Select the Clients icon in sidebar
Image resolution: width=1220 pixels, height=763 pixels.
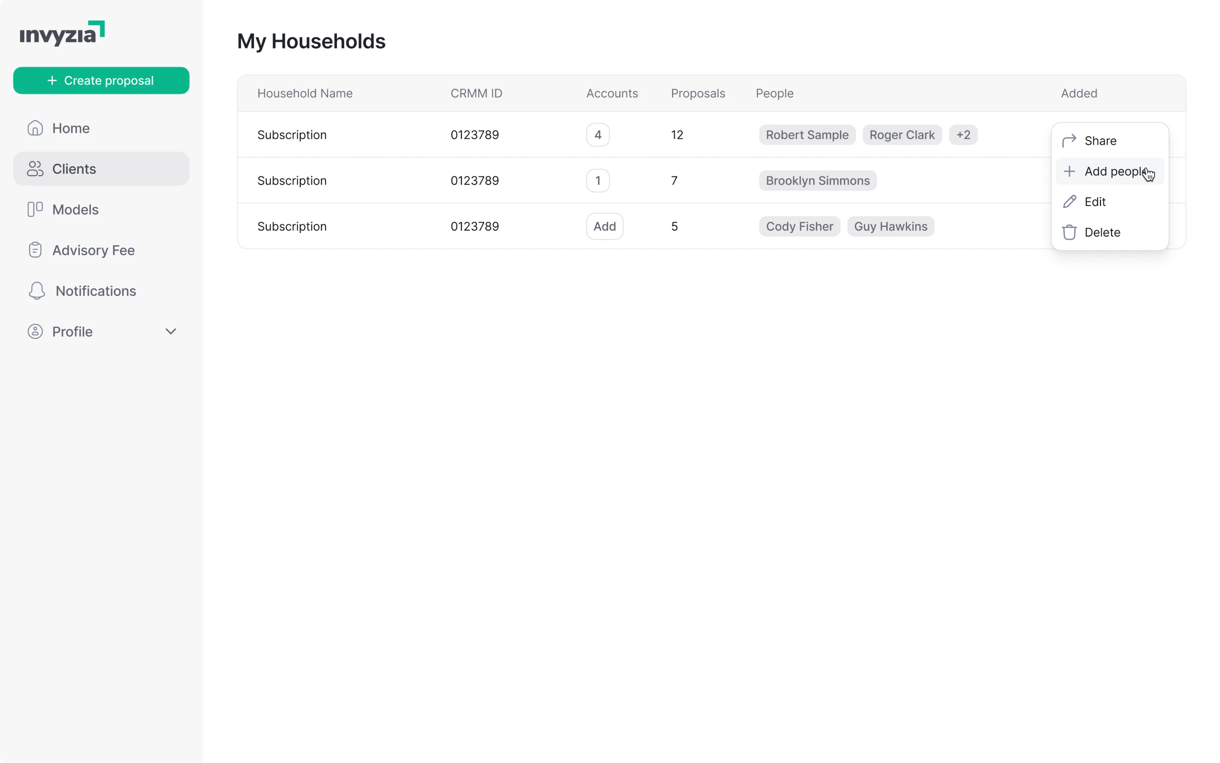[x=35, y=169]
